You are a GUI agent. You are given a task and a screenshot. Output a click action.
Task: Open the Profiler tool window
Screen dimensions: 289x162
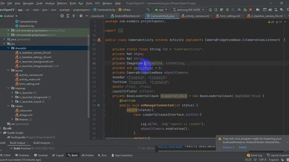point(88,155)
